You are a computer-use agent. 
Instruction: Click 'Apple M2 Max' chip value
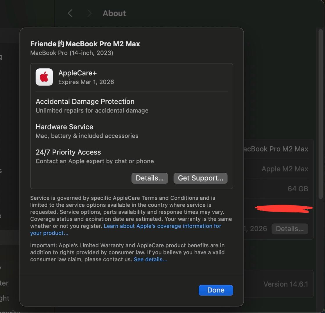(x=285, y=169)
